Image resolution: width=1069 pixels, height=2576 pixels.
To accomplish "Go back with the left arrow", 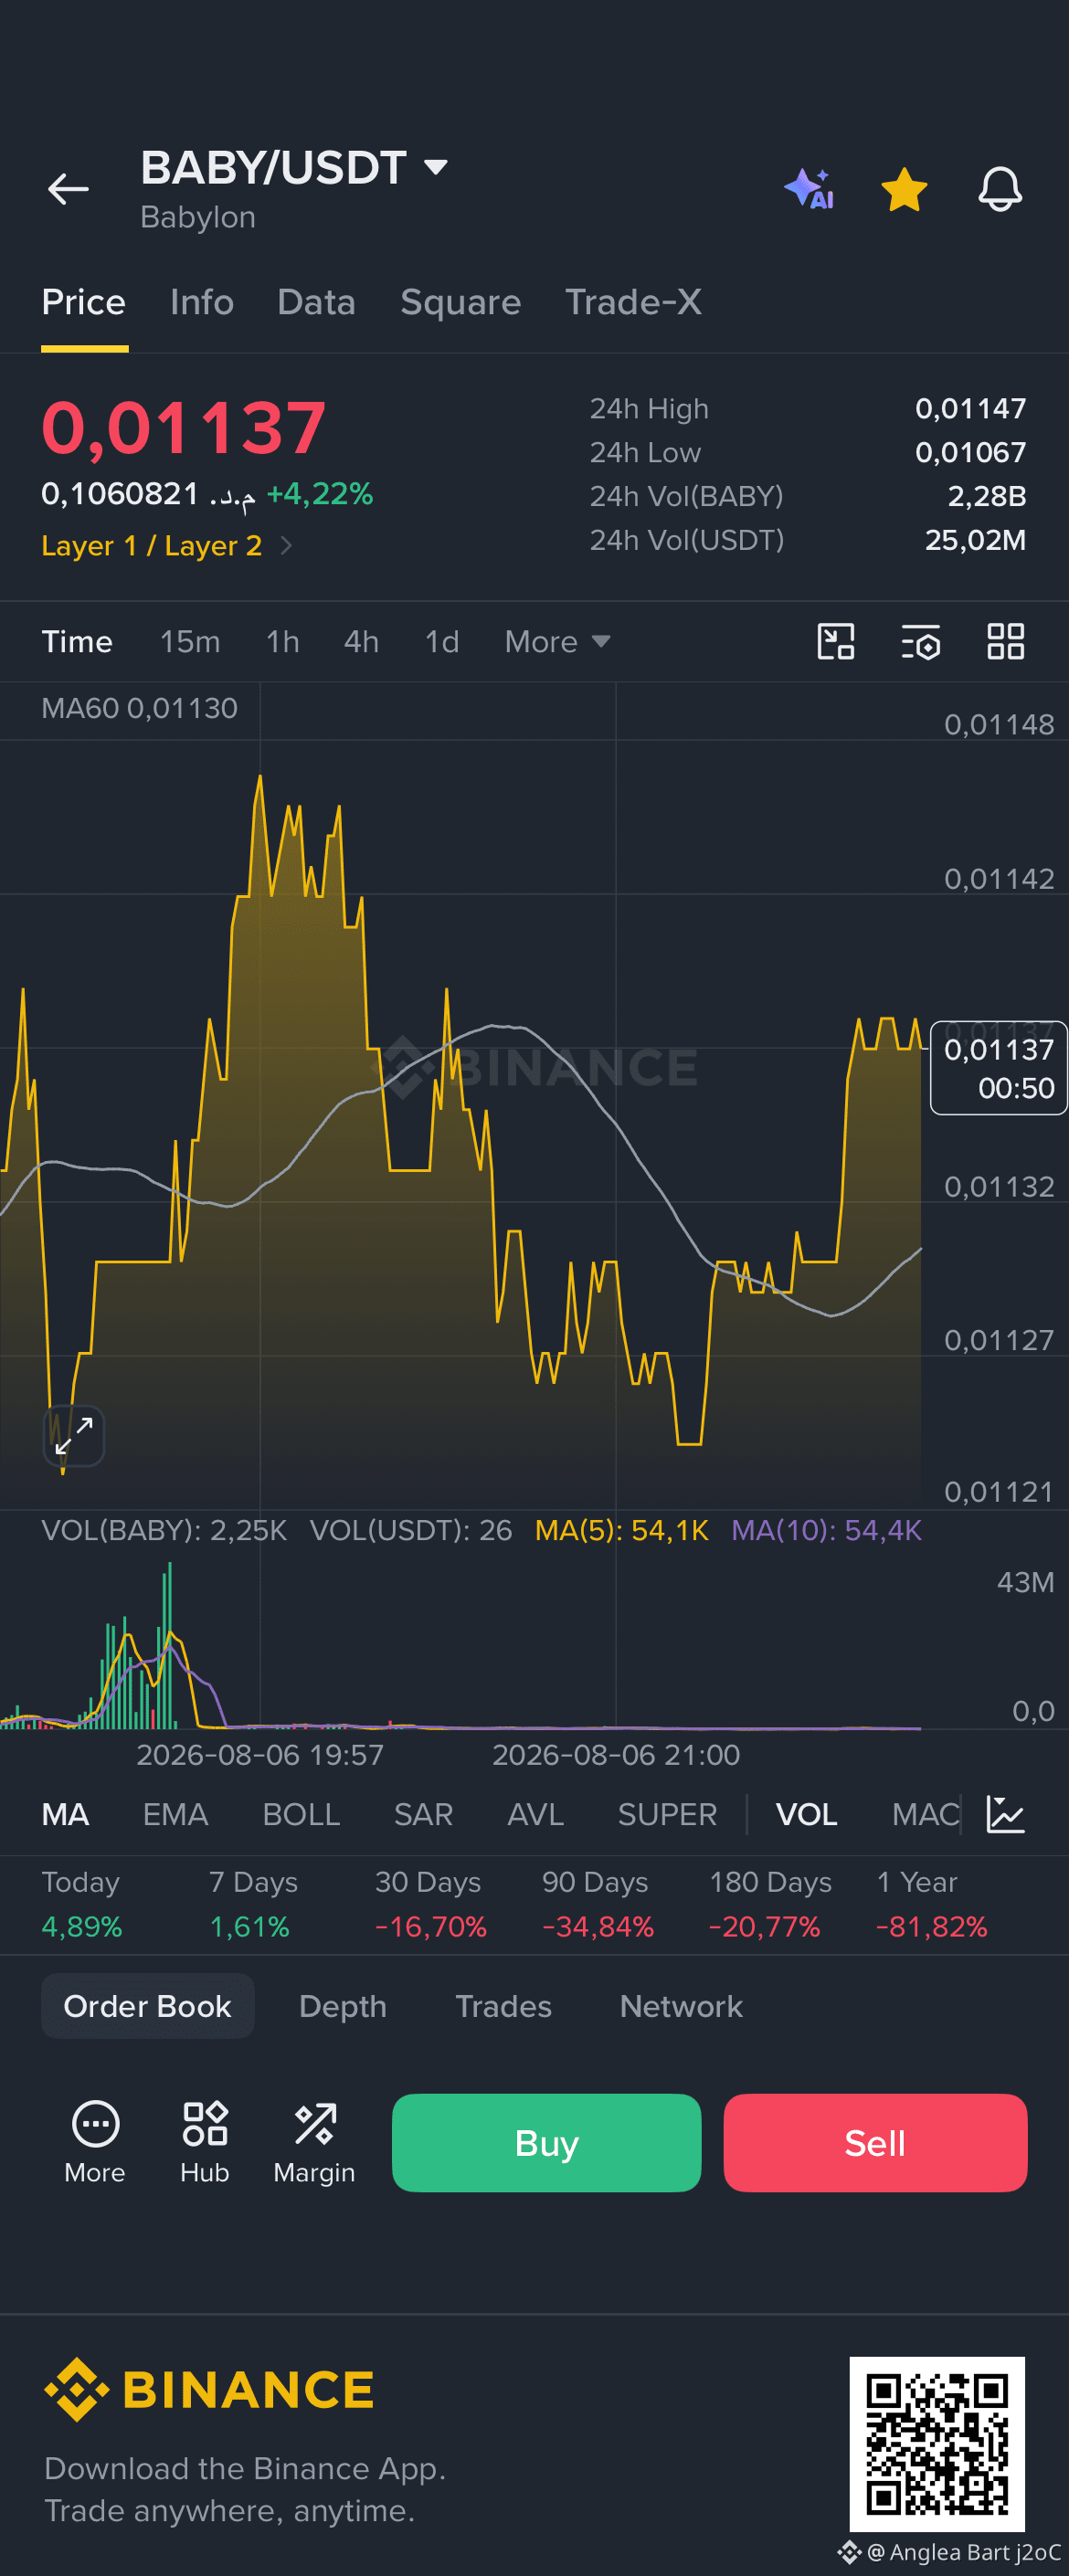I will (68, 189).
